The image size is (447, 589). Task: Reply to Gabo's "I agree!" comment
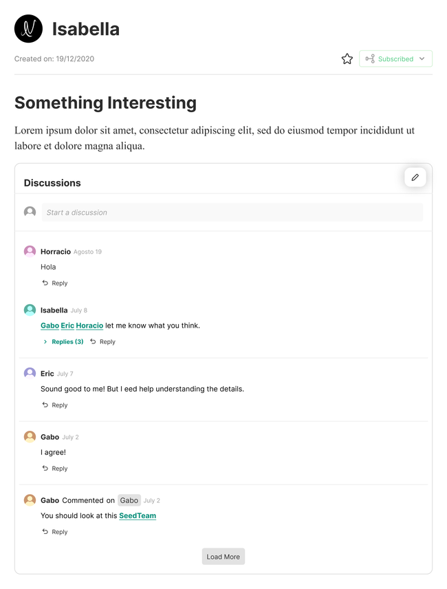click(x=55, y=469)
